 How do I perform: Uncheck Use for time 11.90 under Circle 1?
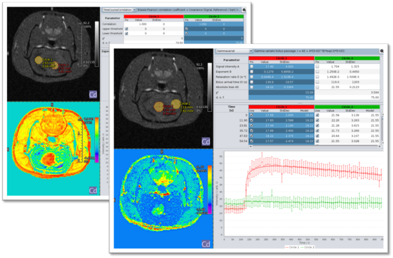(251, 120)
